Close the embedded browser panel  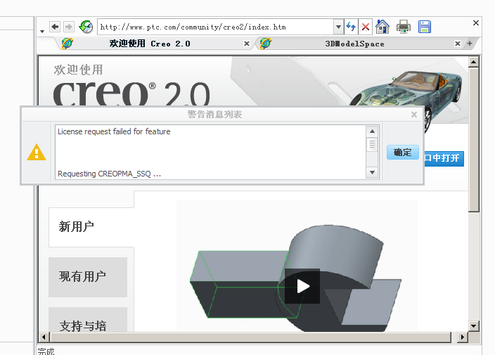pyautogui.click(x=476, y=22)
